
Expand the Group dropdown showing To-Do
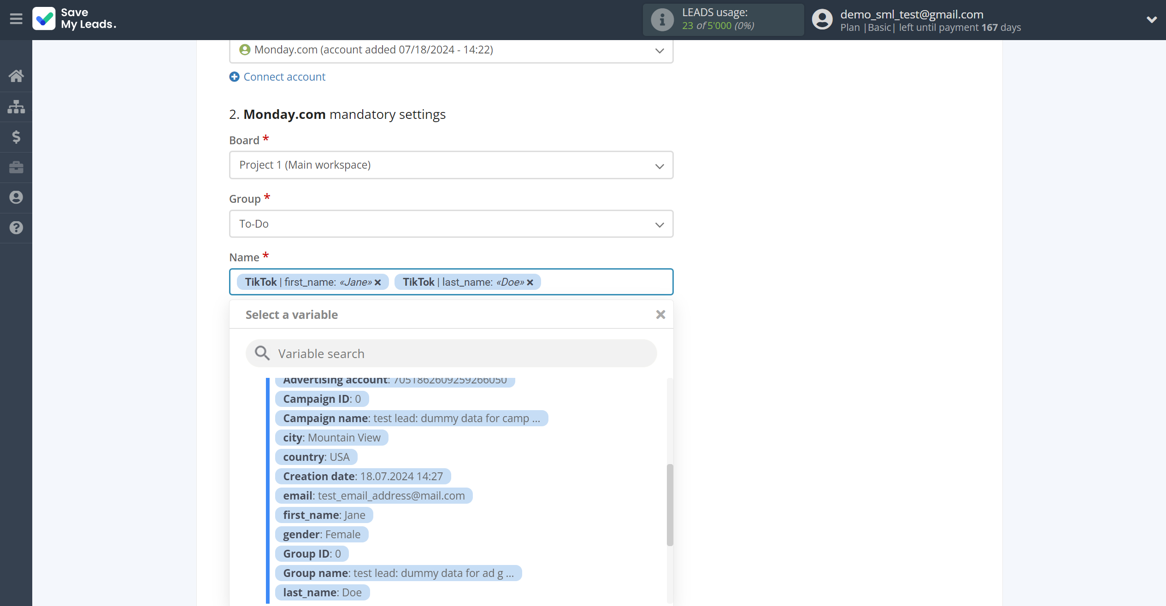point(660,224)
